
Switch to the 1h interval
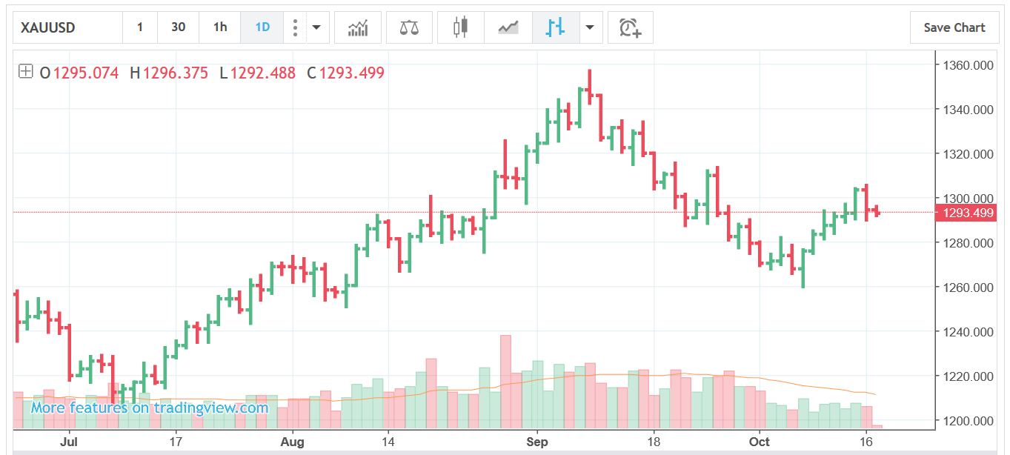(220, 28)
